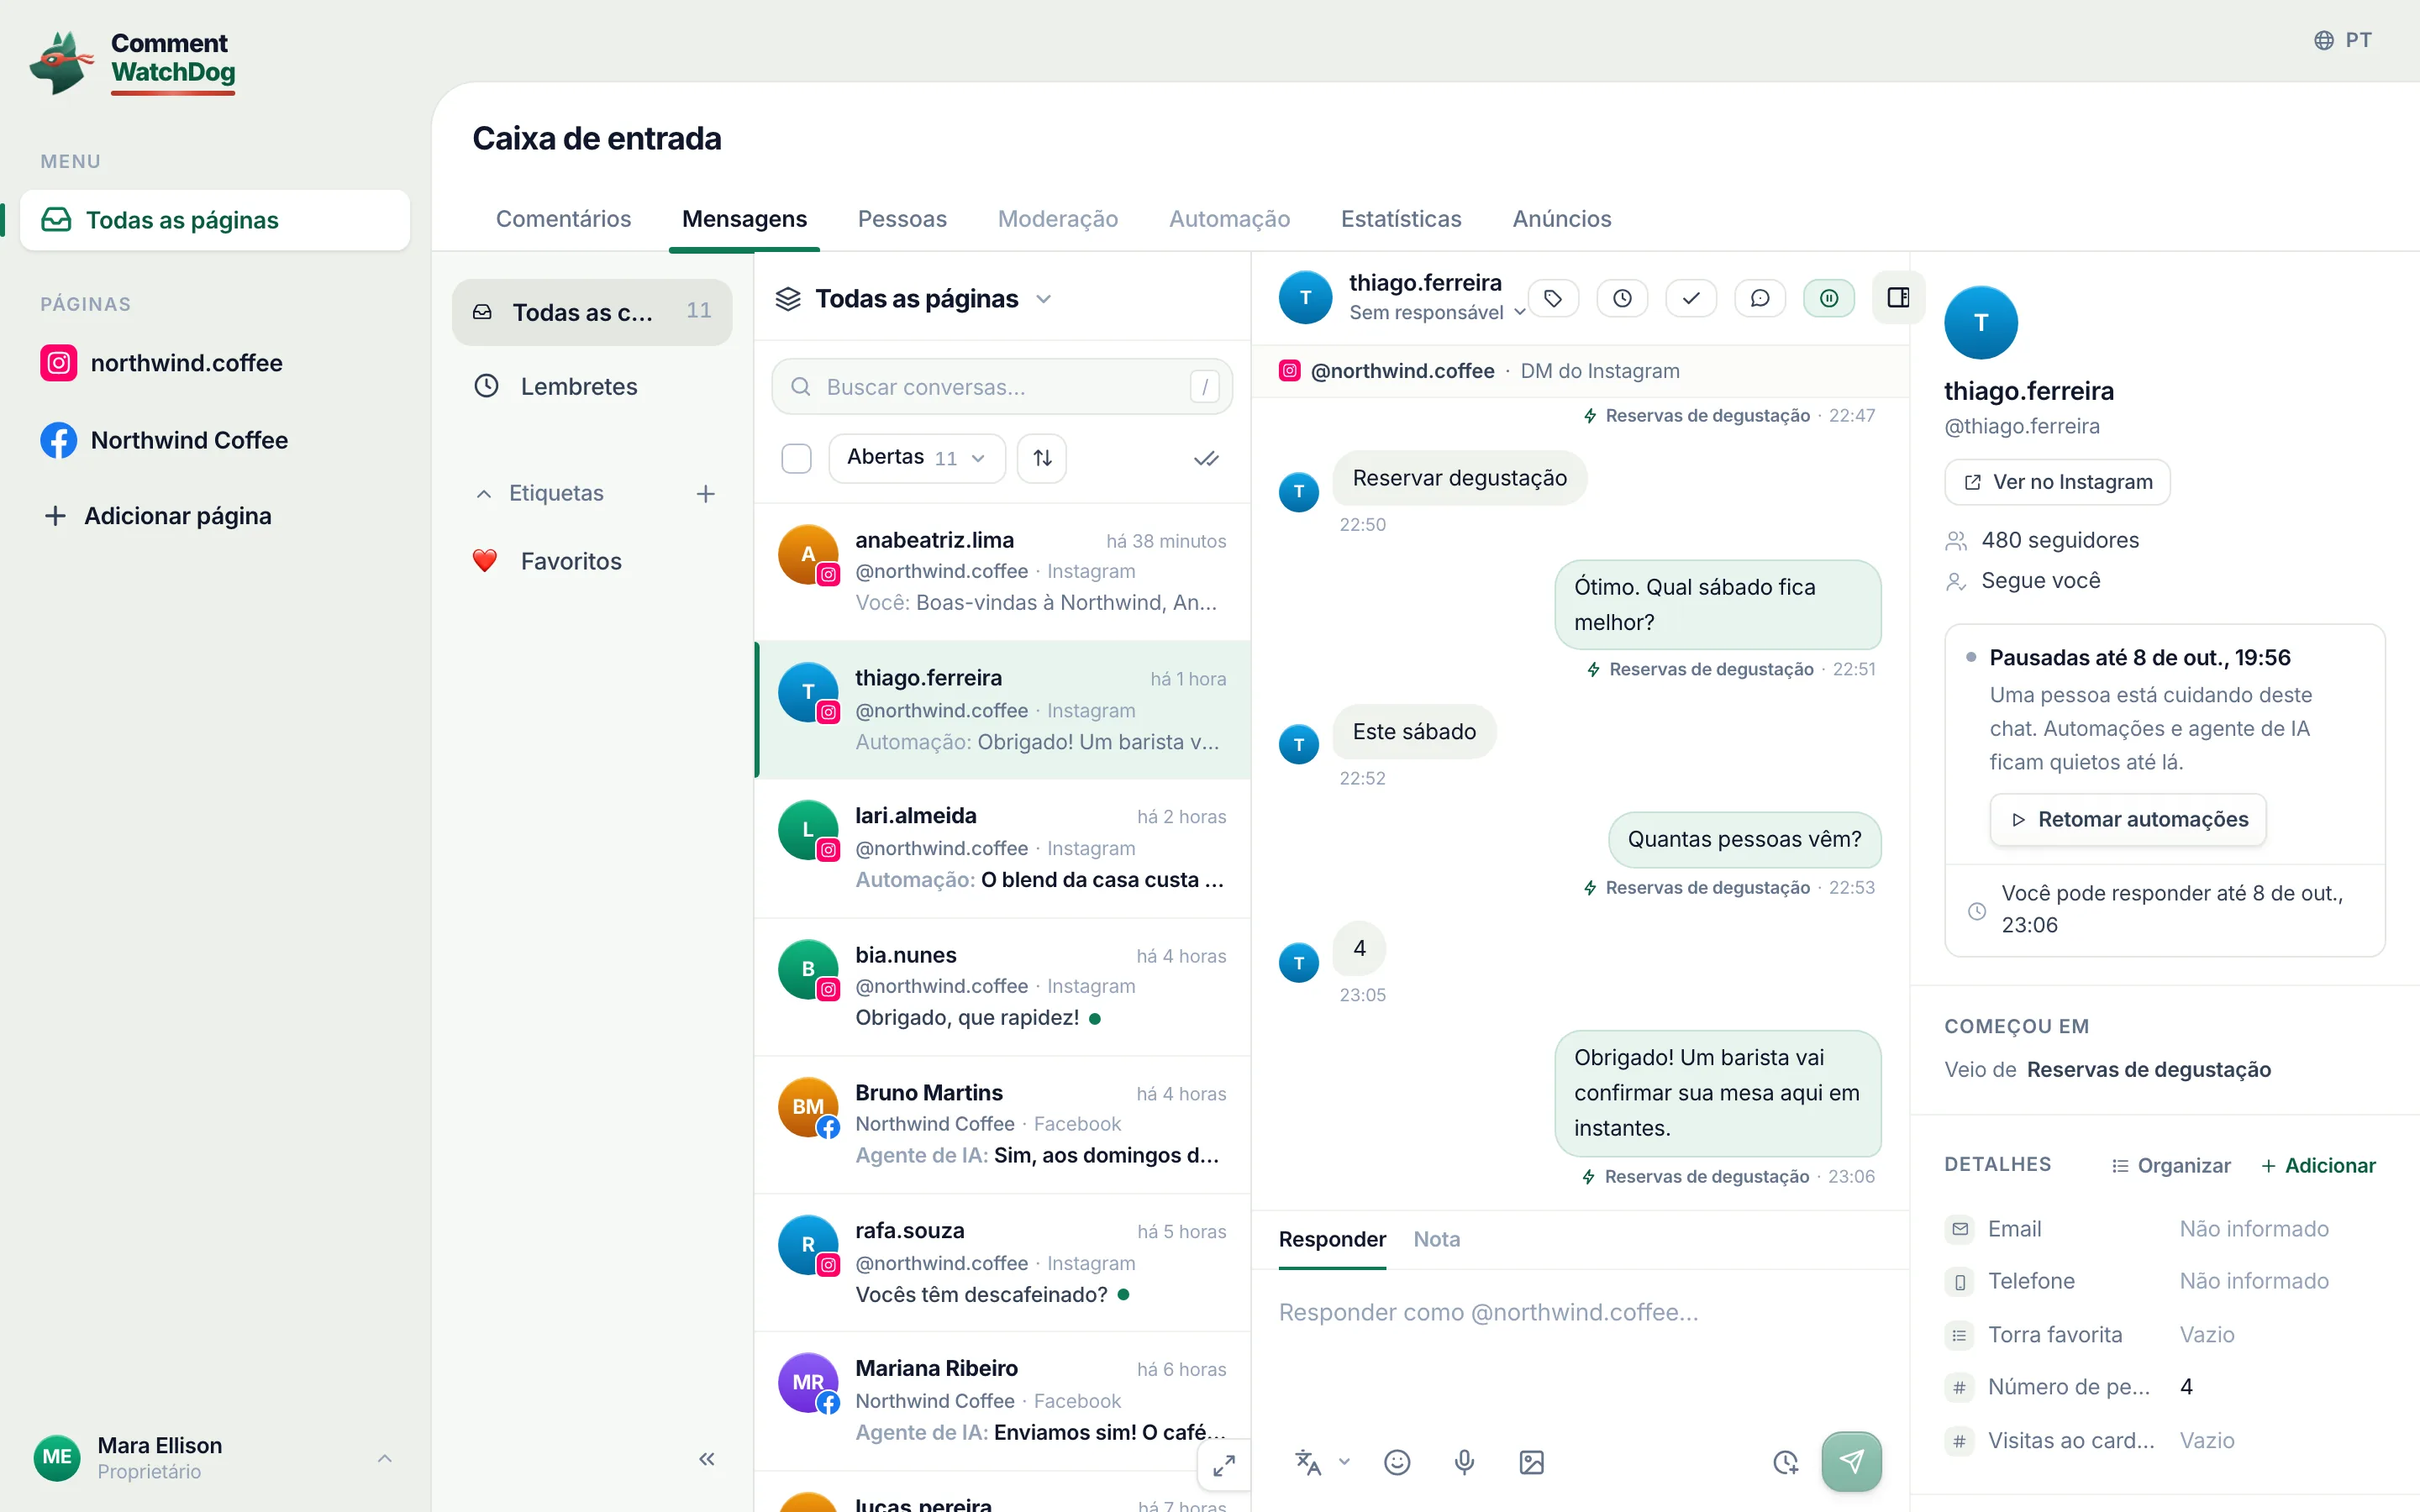This screenshot has height=1512, width=2420.
Task: Send the reply with paper plane button
Action: click(x=1851, y=1462)
